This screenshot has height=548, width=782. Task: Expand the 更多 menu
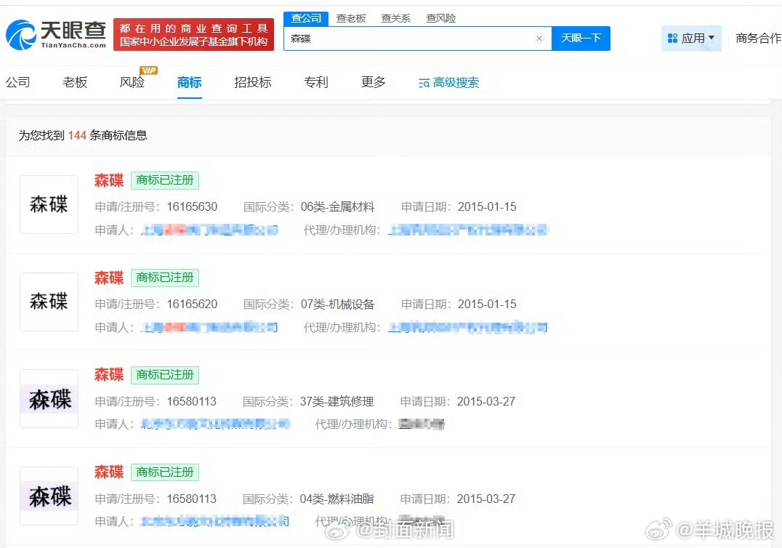[x=374, y=82]
